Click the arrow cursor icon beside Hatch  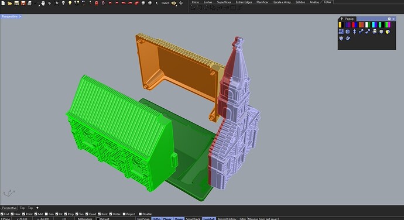point(156,3)
